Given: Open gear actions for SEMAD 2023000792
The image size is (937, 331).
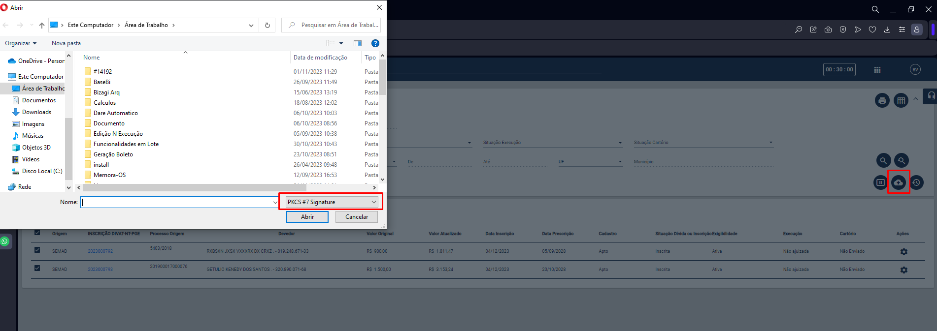Looking at the screenshot, I should point(904,252).
